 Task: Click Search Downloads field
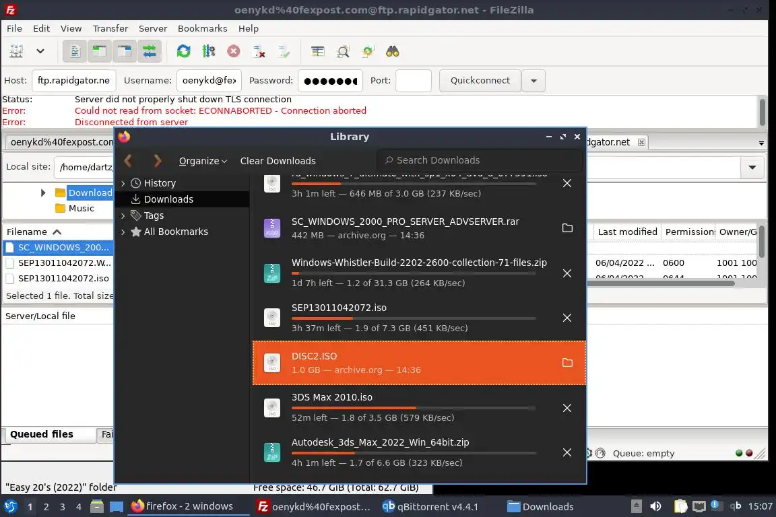[x=479, y=160]
